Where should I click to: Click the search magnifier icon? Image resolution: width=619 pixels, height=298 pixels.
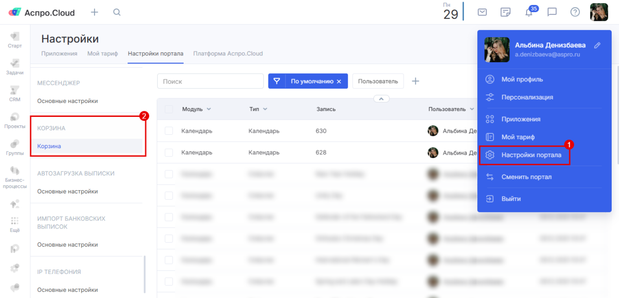click(x=117, y=12)
